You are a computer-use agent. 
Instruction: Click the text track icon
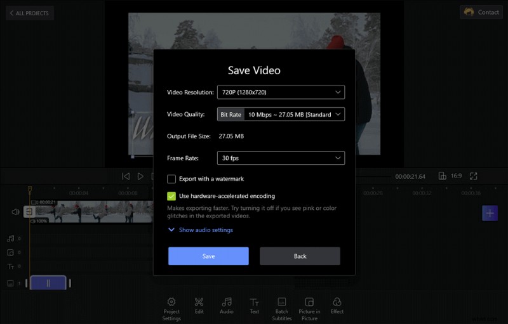(11, 266)
